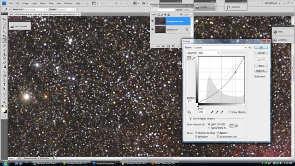Choose draw-curve pencil mode in Curves

194,59
